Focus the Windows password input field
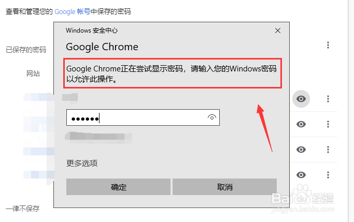This screenshot has width=354, height=222. (143, 117)
